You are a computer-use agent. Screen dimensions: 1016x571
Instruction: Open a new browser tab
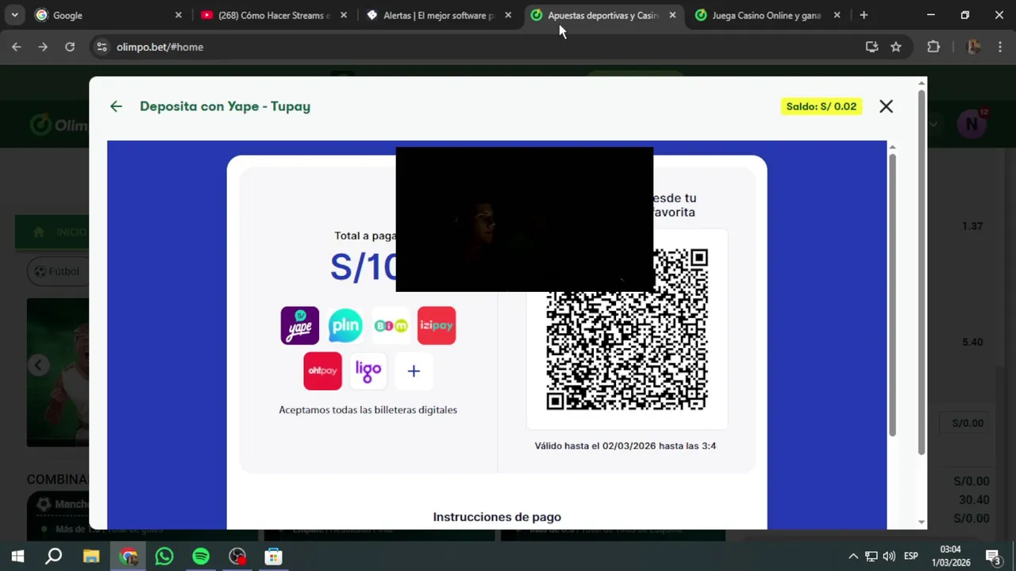click(864, 15)
